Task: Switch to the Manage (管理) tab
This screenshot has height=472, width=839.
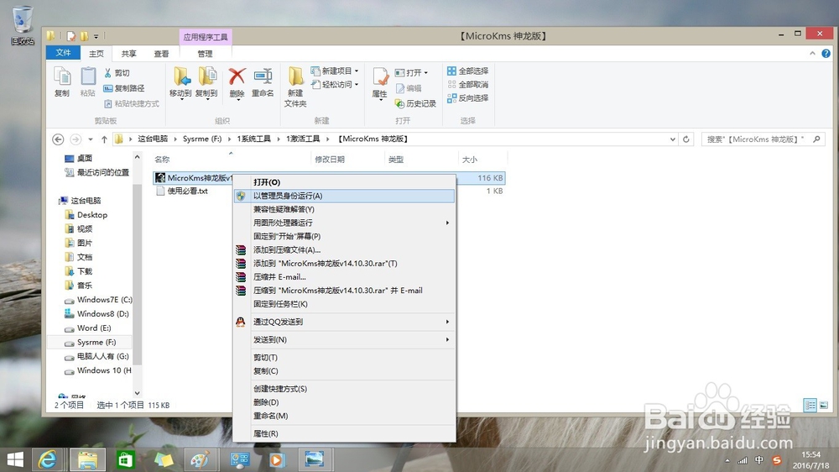Action: pyautogui.click(x=205, y=54)
